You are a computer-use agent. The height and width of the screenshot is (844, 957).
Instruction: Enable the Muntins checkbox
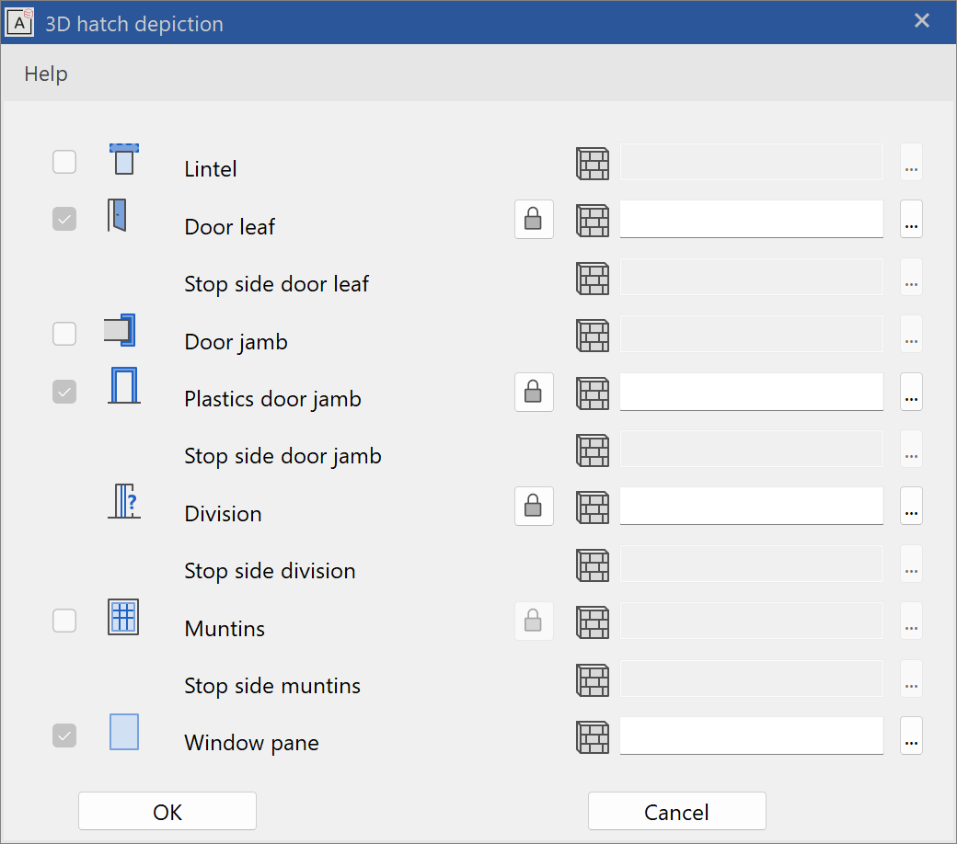point(64,621)
